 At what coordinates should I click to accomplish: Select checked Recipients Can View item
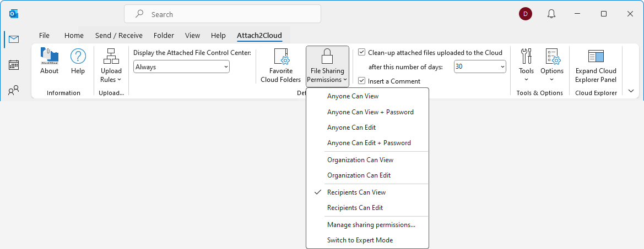click(x=367, y=192)
